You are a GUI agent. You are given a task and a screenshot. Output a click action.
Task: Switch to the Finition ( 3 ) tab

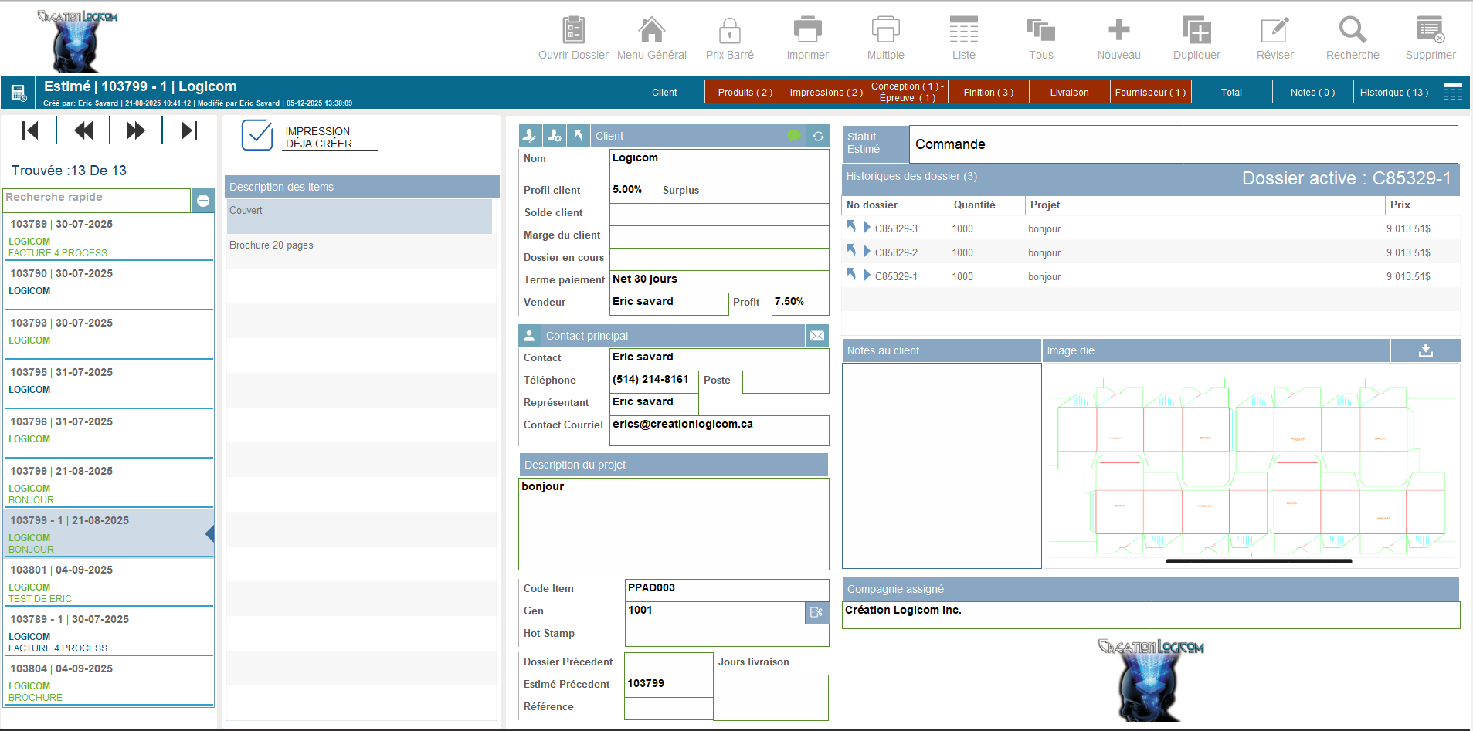(988, 93)
